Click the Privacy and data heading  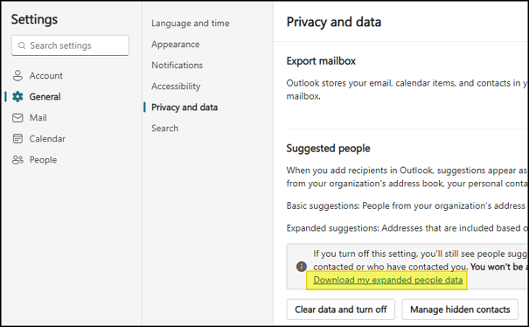(x=334, y=22)
